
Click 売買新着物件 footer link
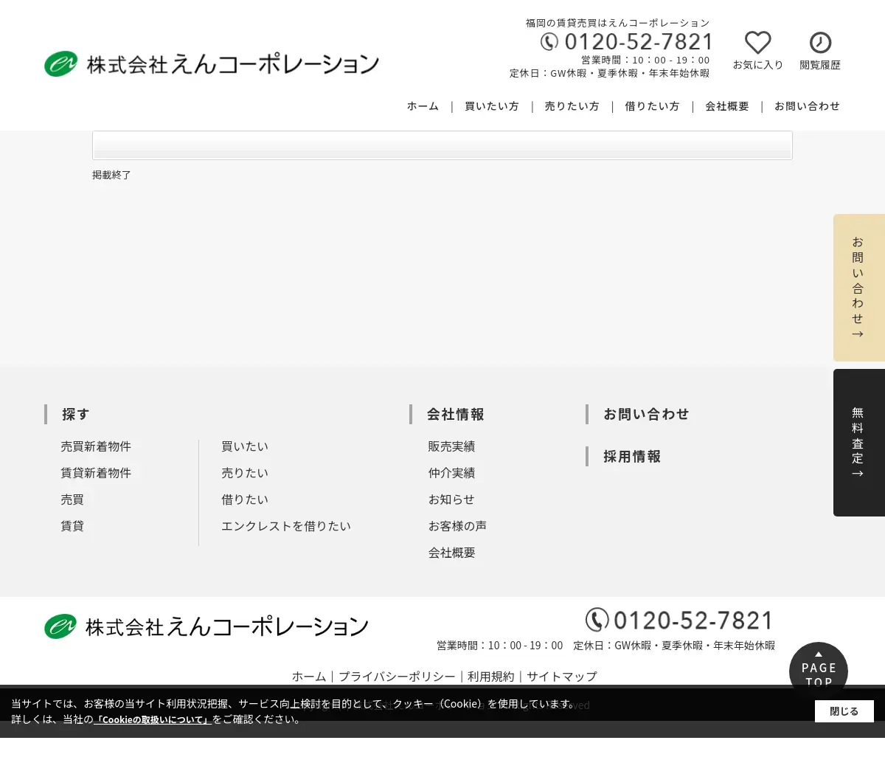point(96,446)
